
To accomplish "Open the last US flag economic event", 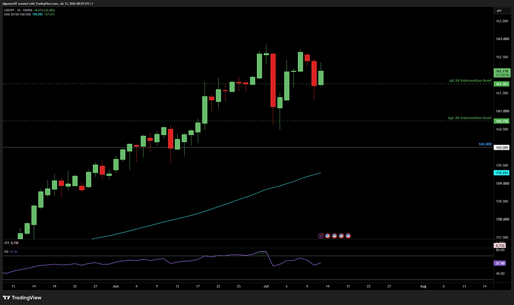I will 348,236.
